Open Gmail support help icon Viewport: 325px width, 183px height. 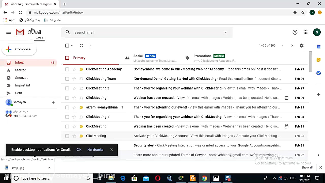[295, 32]
